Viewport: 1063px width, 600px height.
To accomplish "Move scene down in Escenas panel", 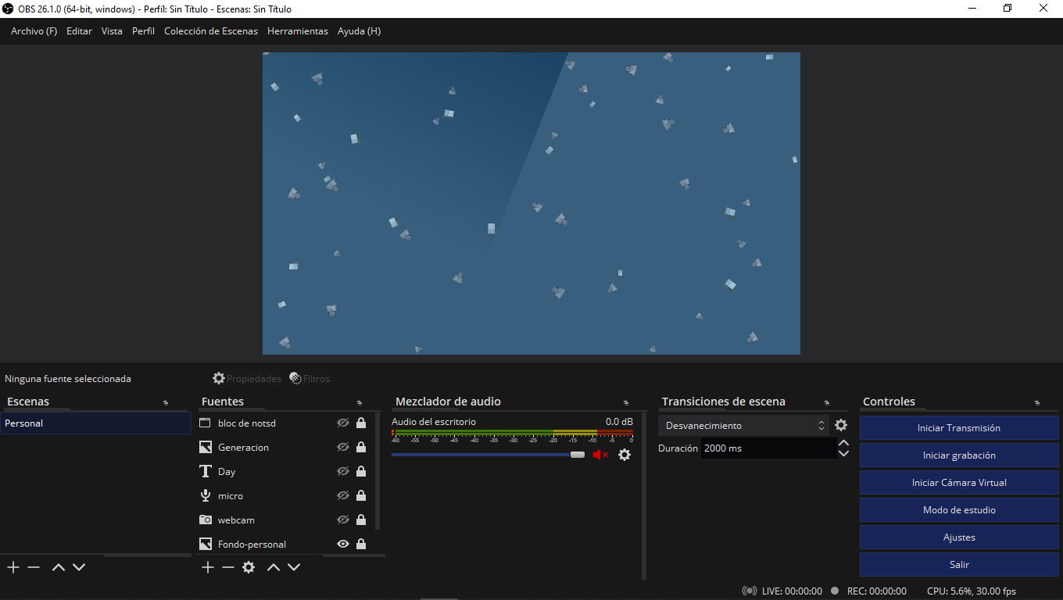I will [78, 567].
